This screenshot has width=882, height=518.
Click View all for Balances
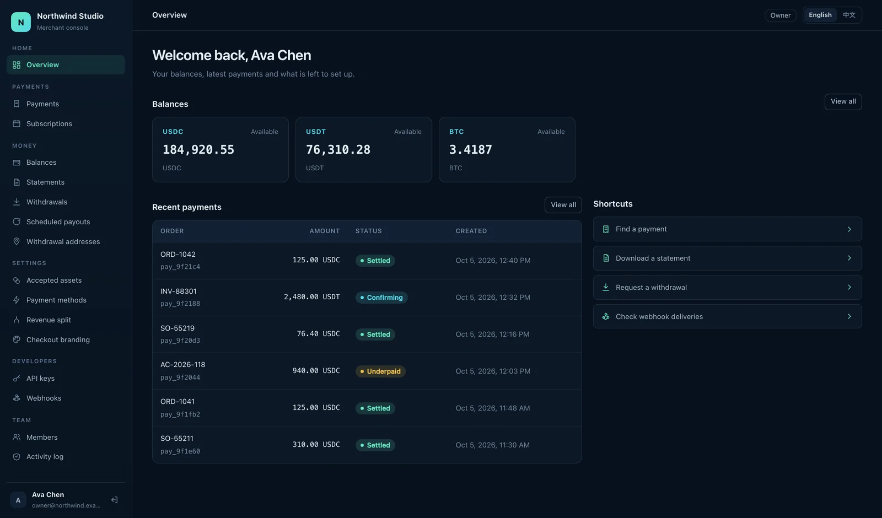(x=843, y=102)
